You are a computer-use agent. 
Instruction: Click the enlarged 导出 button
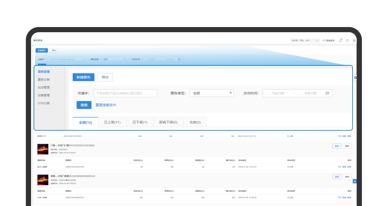coord(105,77)
